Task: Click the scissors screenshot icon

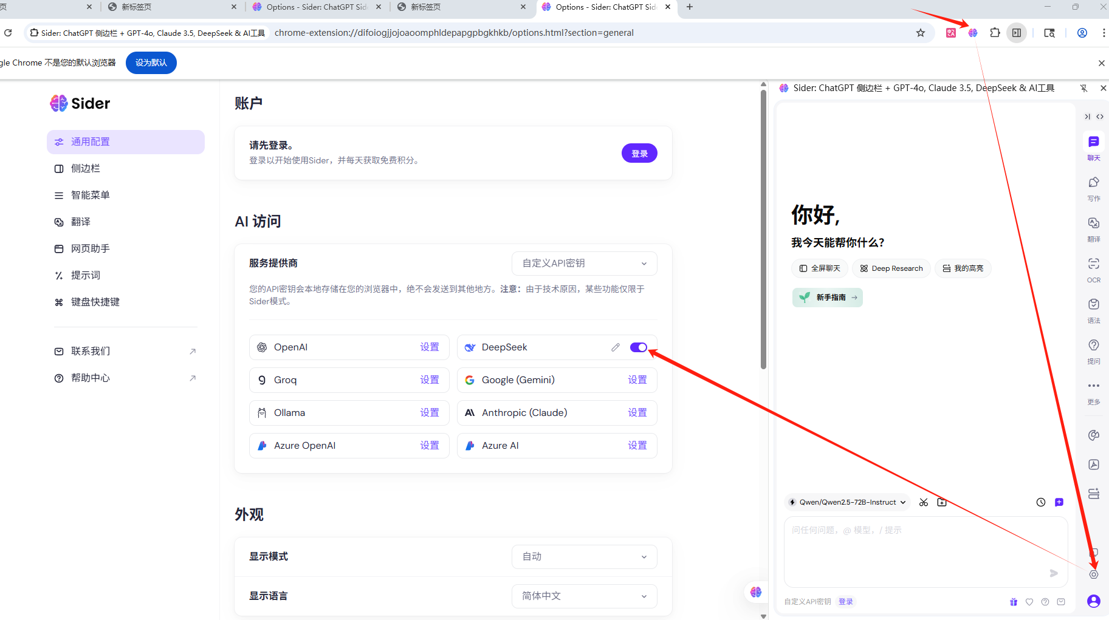Action: click(x=924, y=502)
